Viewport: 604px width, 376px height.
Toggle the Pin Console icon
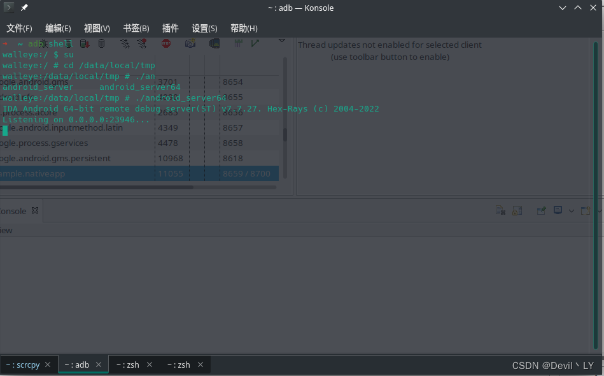pos(541,210)
